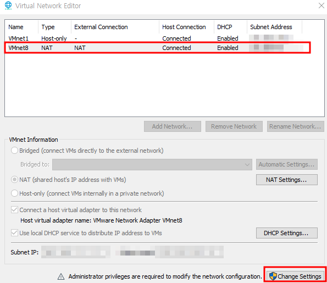This screenshot has width=327, height=283.
Task: Click NAT in VMnet8's External Connection column
Action: pos(80,48)
